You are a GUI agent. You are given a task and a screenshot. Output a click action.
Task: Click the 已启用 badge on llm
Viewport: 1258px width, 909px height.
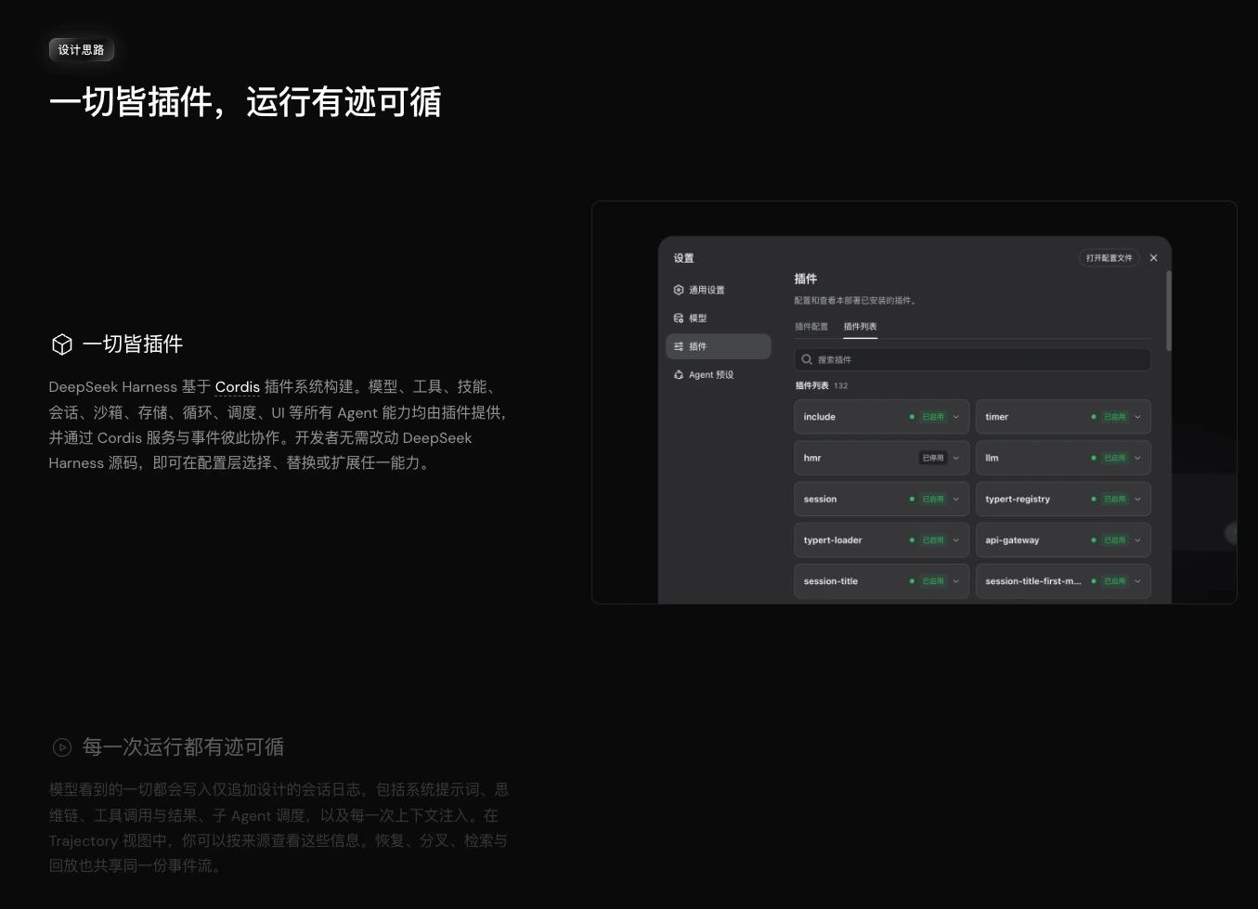point(1114,458)
